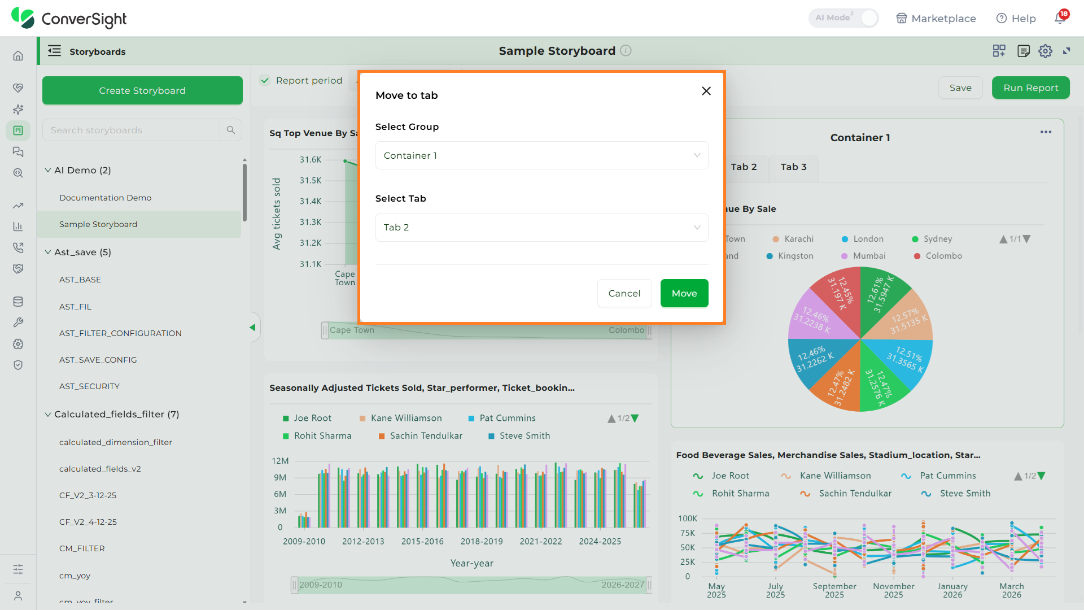Screen dimensions: 1084x610
Task: Open Marketplace from the top bar
Action: click(936, 18)
